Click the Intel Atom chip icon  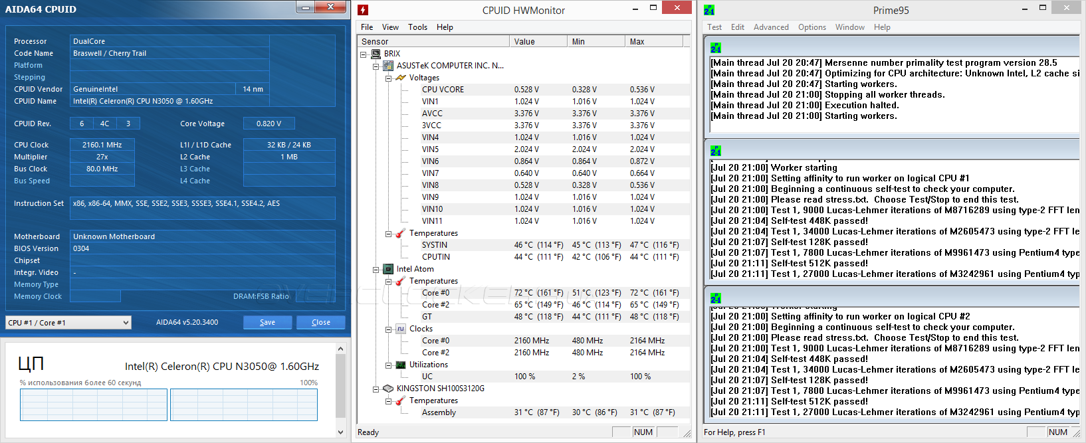(x=388, y=269)
